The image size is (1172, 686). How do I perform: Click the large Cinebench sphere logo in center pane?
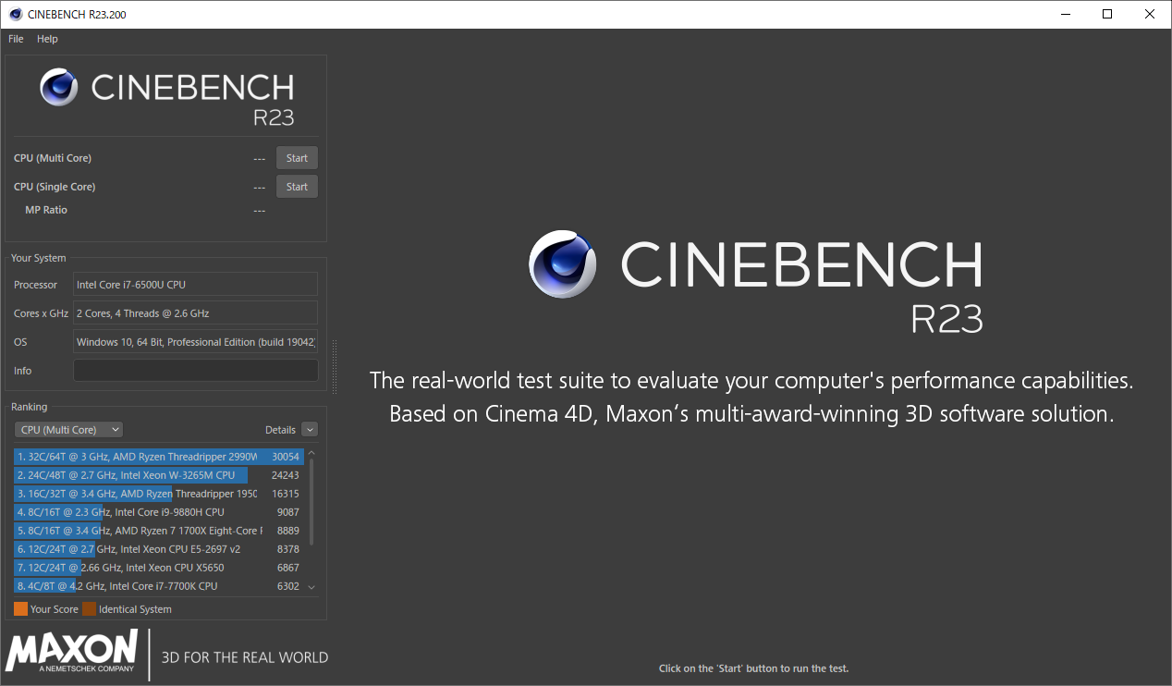click(x=562, y=264)
